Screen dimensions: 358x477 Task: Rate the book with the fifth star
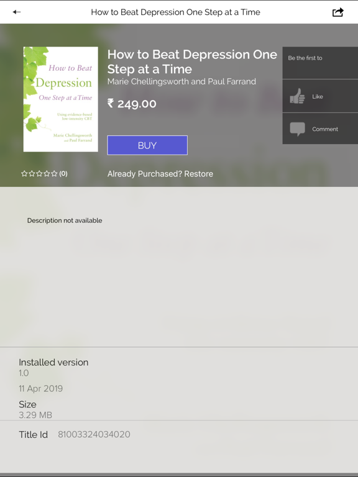click(54, 173)
